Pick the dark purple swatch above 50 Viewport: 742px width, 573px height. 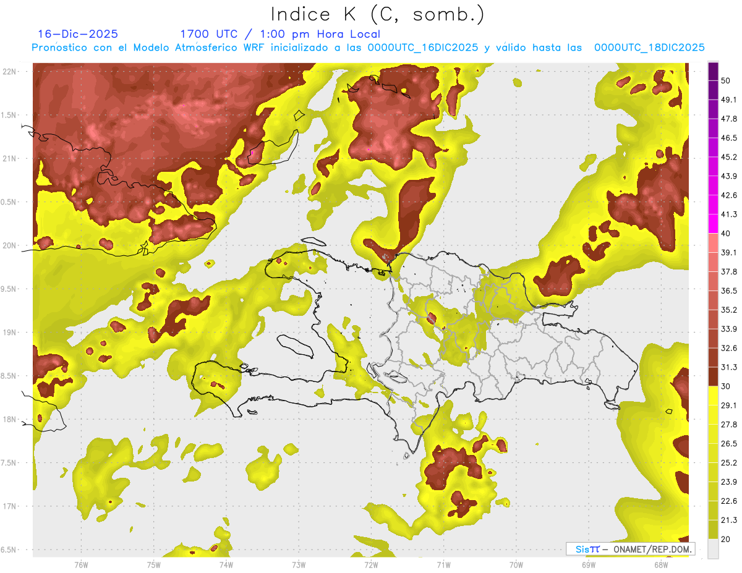coord(713,71)
